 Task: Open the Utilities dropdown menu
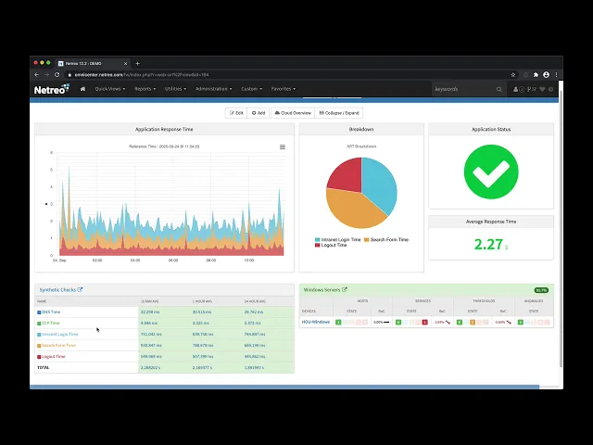tap(175, 89)
